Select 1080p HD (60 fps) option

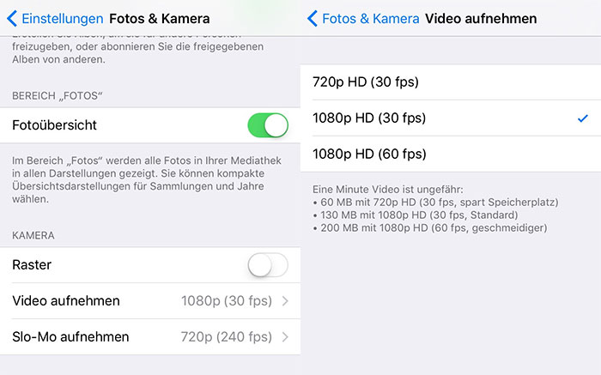tap(451, 154)
